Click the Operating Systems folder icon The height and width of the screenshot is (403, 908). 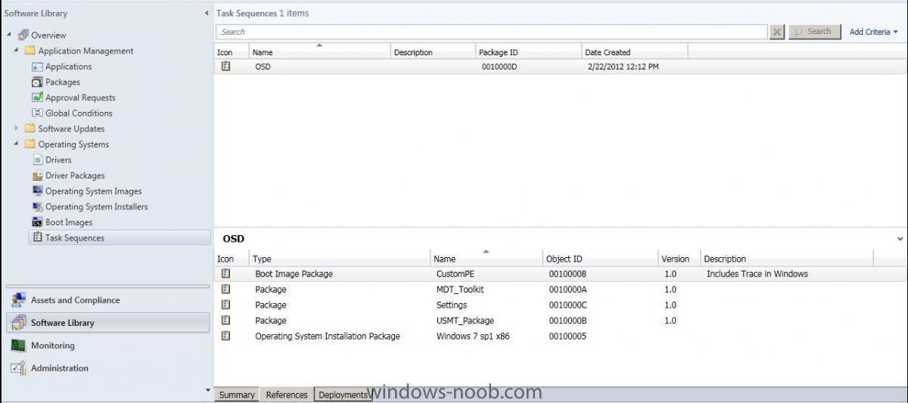coord(30,144)
